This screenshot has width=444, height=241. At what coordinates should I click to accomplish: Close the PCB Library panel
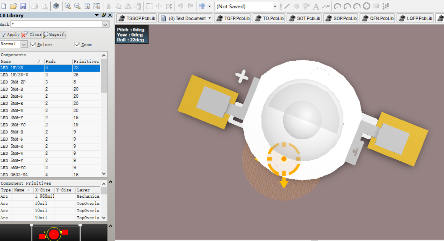(110, 15)
